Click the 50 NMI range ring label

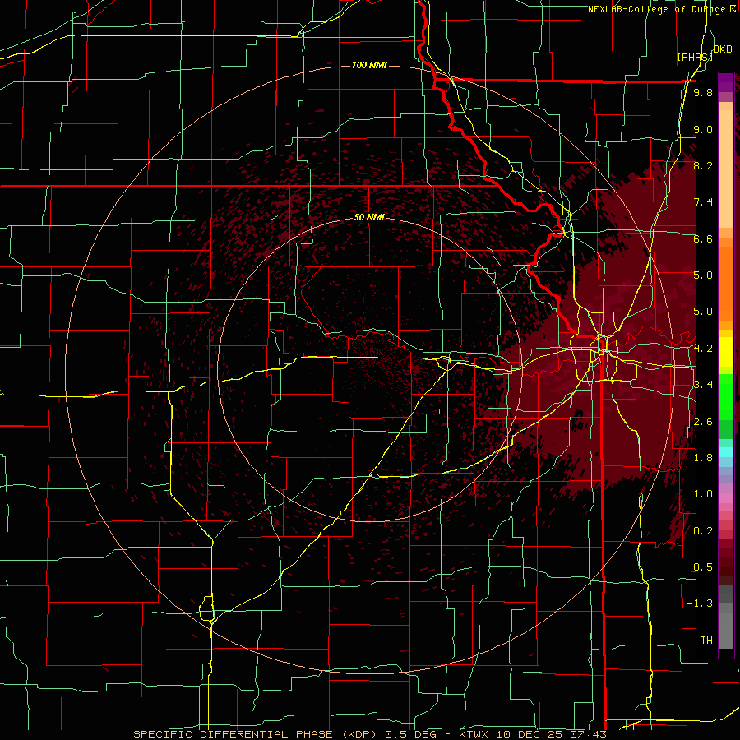(x=369, y=217)
